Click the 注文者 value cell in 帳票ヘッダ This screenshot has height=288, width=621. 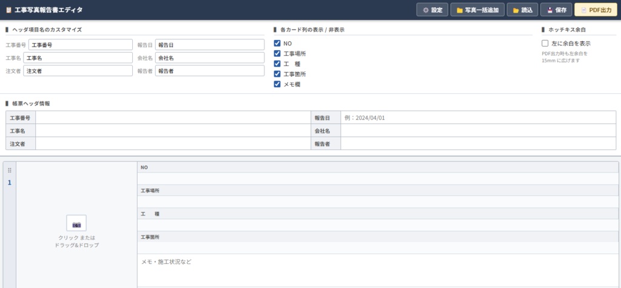coord(173,143)
